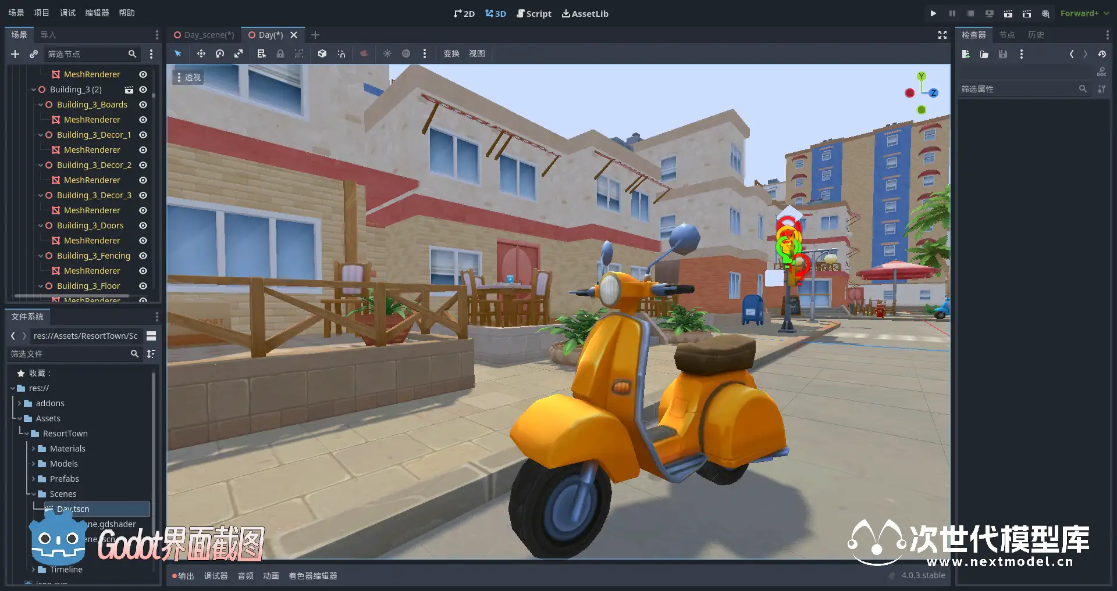Toggle visibility of Building_3_Fencing node
Viewport: 1117px width, 591px height.
[x=143, y=256]
